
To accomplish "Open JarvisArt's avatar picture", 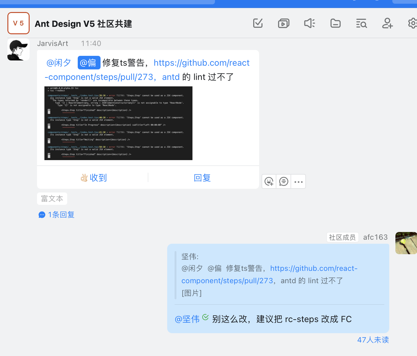I will [19, 49].
